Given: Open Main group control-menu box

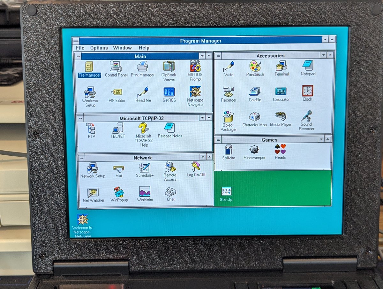Looking at the screenshot, I should coord(78,57).
